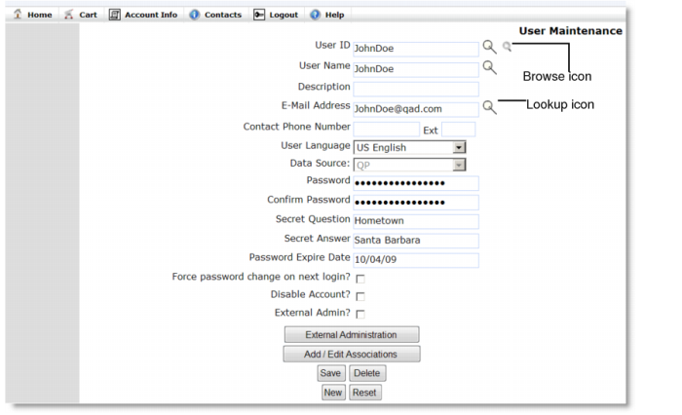Click the large lookup magnifier beside User ID
This screenshot has width=682, height=415.
pyautogui.click(x=489, y=47)
